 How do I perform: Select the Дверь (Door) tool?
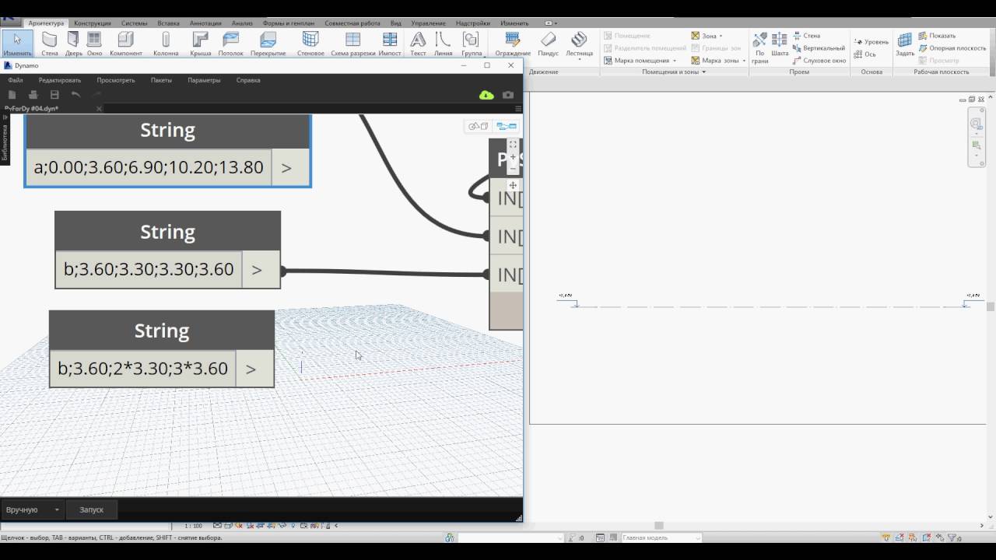tap(73, 44)
